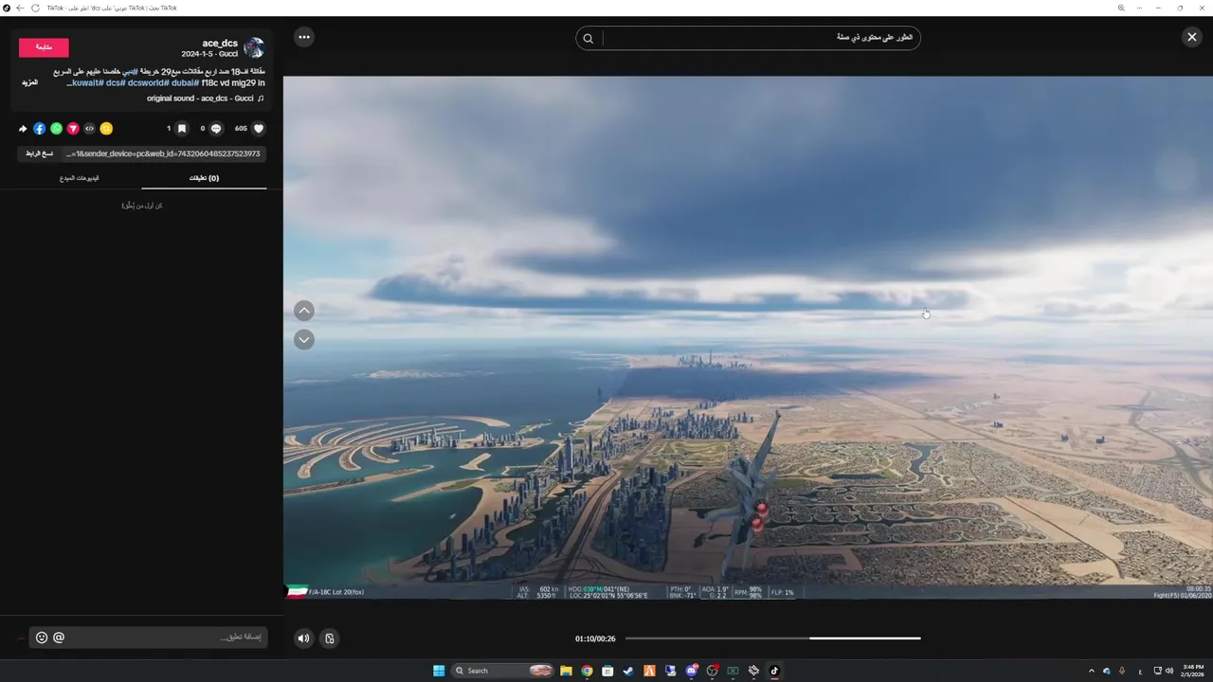Open the zoom icon in the title bar
The width and height of the screenshot is (1213, 682).
pos(1121,8)
